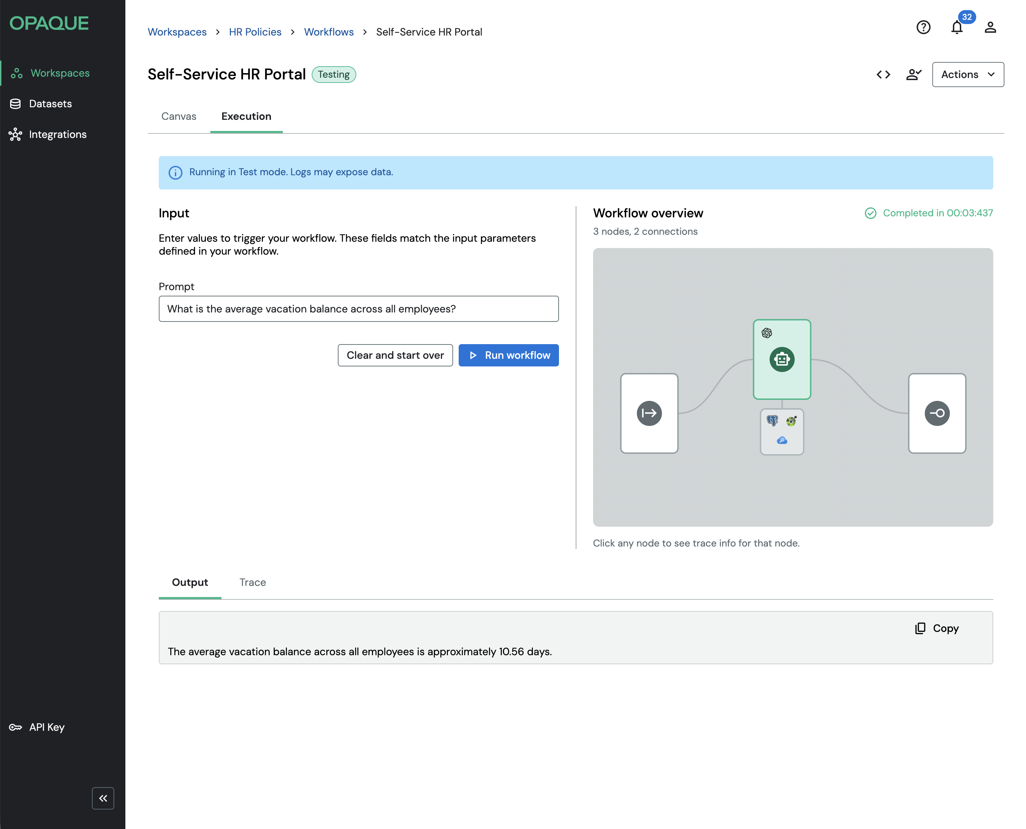Collapse the sidebar with the double chevron

[x=103, y=798]
